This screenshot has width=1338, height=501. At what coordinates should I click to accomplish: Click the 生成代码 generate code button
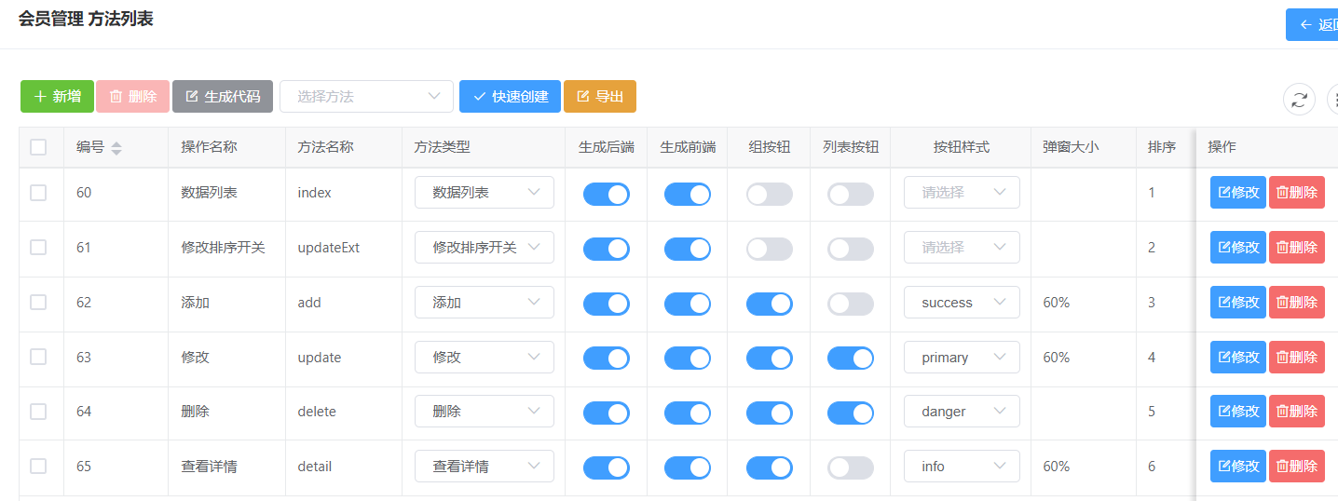223,97
